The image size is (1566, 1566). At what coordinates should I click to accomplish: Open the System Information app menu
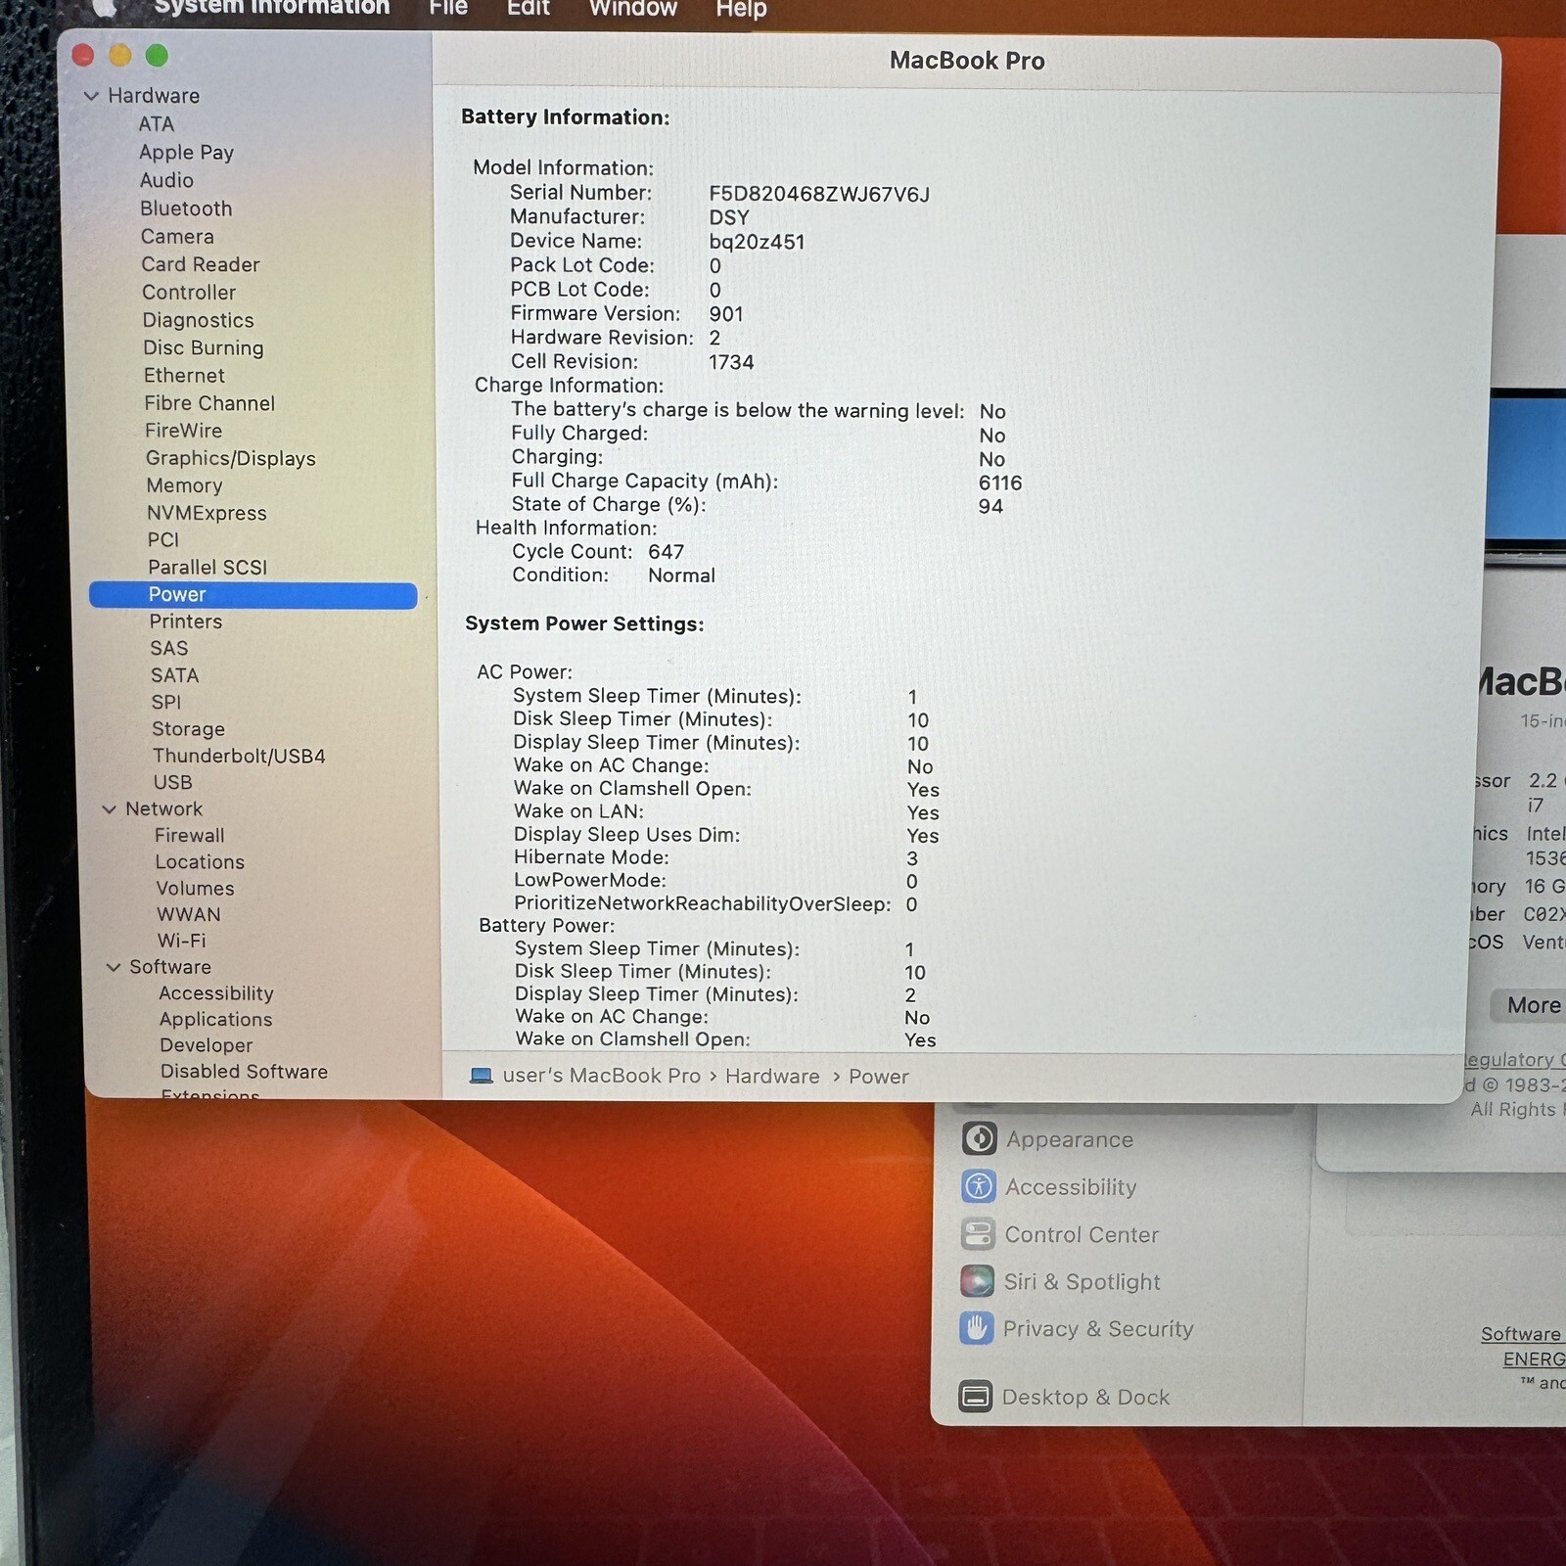coord(272,9)
